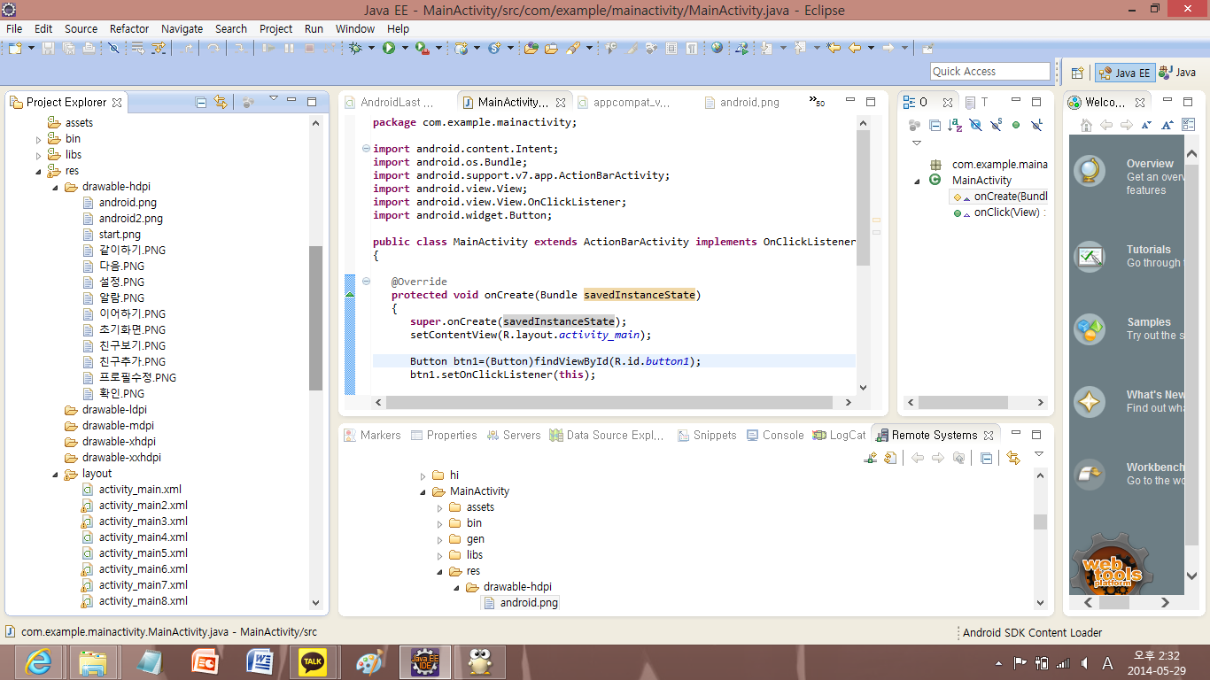
Task: Click the What's New star icon
Action: [x=1090, y=402]
